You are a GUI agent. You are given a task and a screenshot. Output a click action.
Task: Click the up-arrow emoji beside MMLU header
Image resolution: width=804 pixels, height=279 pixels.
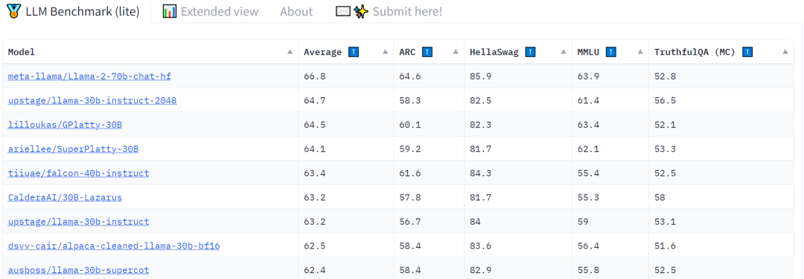coord(610,52)
